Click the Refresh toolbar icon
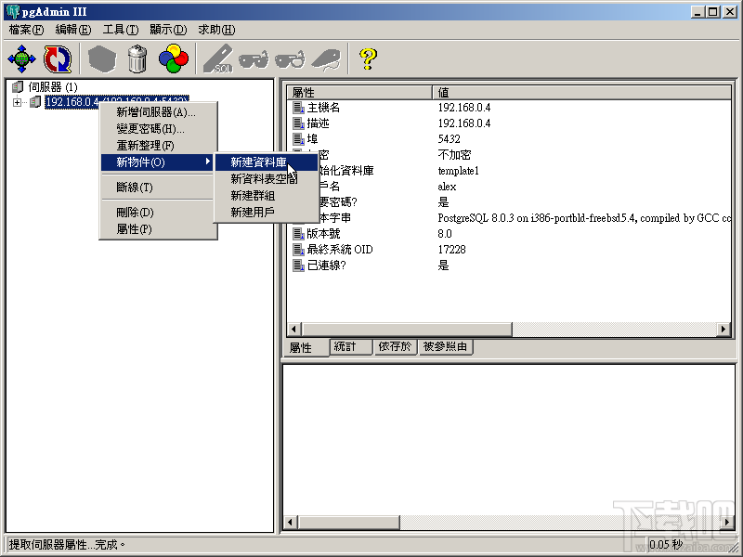743x557 pixels. click(x=56, y=58)
